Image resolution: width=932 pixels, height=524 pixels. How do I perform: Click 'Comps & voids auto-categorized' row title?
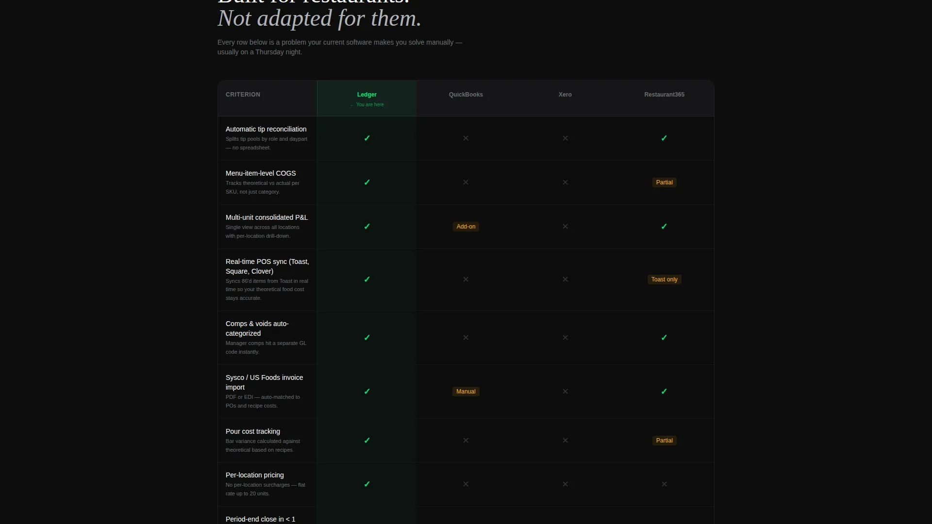pyautogui.click(x=257, y=328)
